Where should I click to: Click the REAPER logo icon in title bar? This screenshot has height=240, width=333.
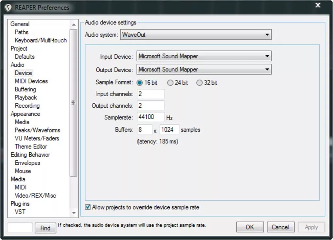pos(8,7)
